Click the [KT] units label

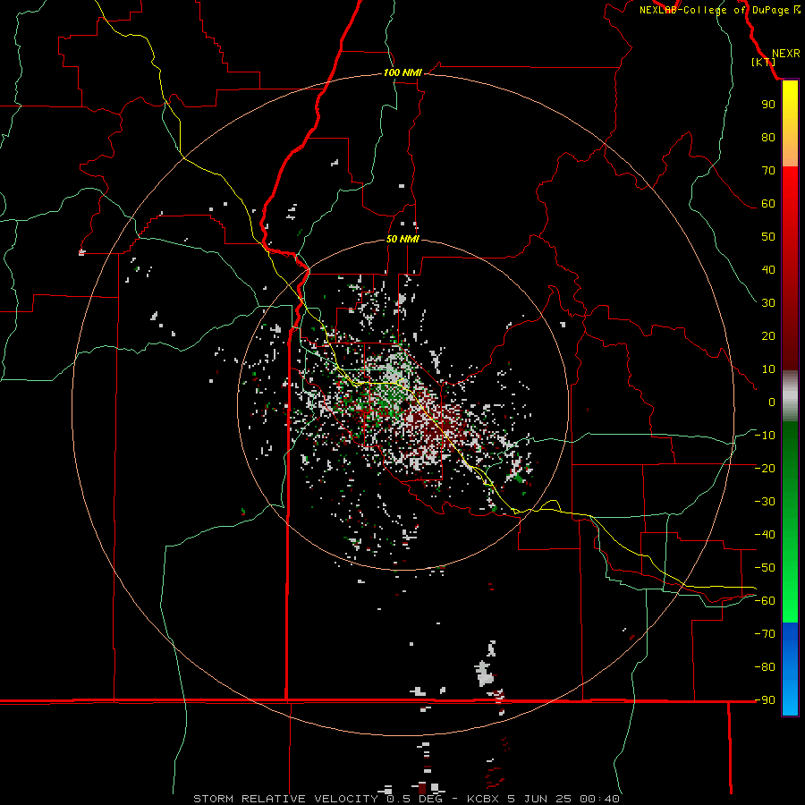click(764, 62)
